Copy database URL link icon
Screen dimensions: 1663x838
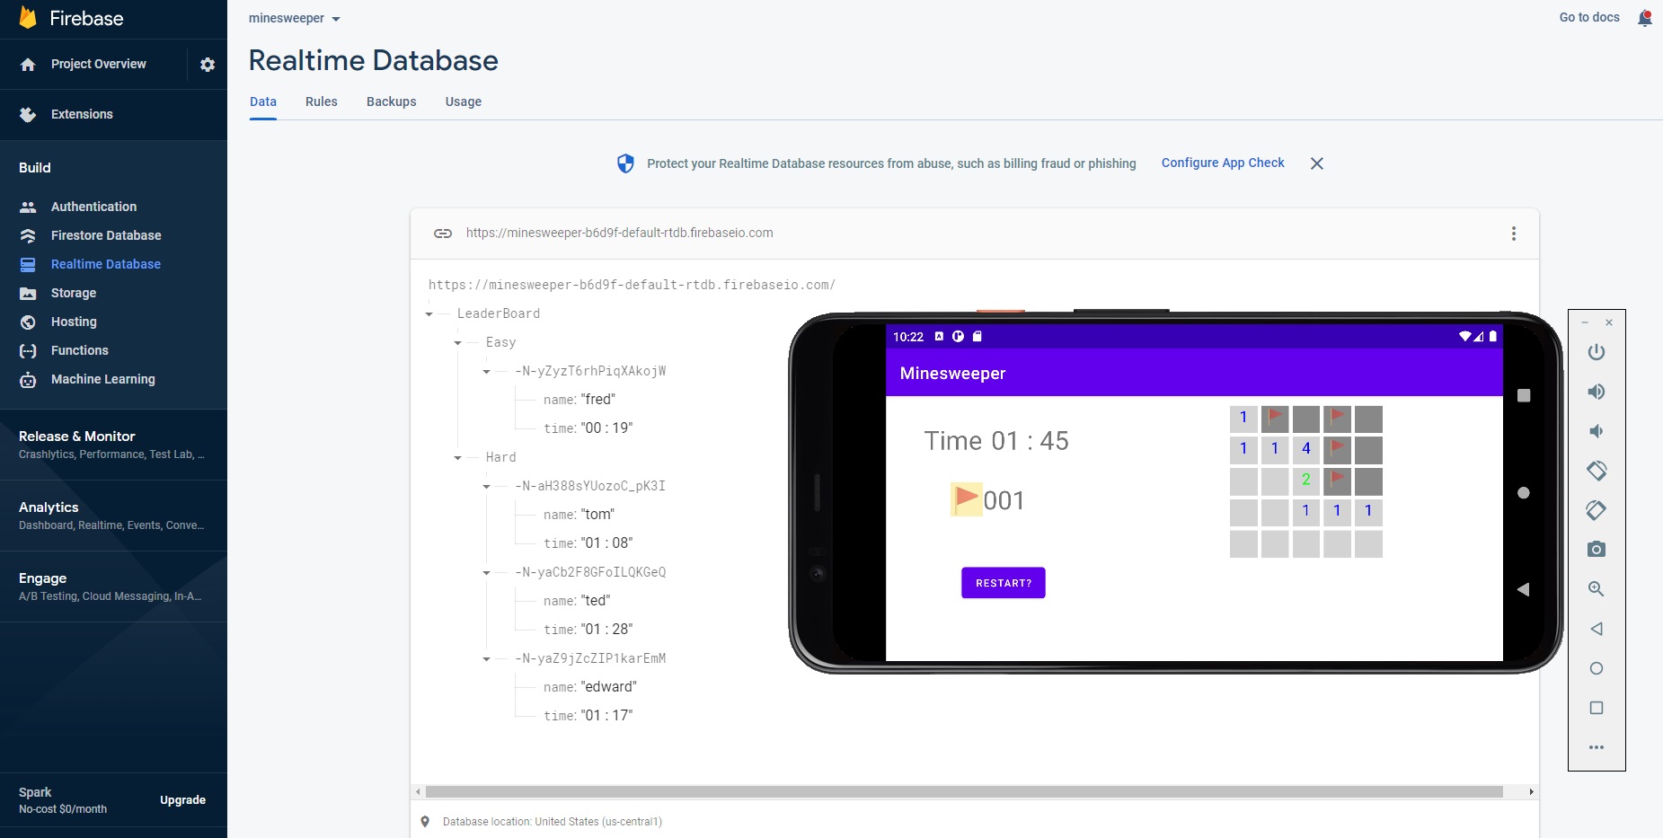[443, 234]
